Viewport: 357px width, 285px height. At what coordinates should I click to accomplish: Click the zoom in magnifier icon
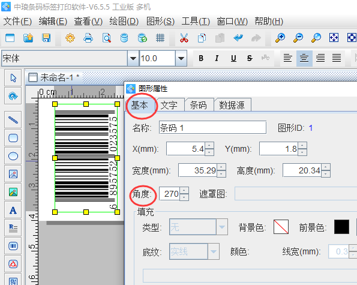click(x=280, y=38)
